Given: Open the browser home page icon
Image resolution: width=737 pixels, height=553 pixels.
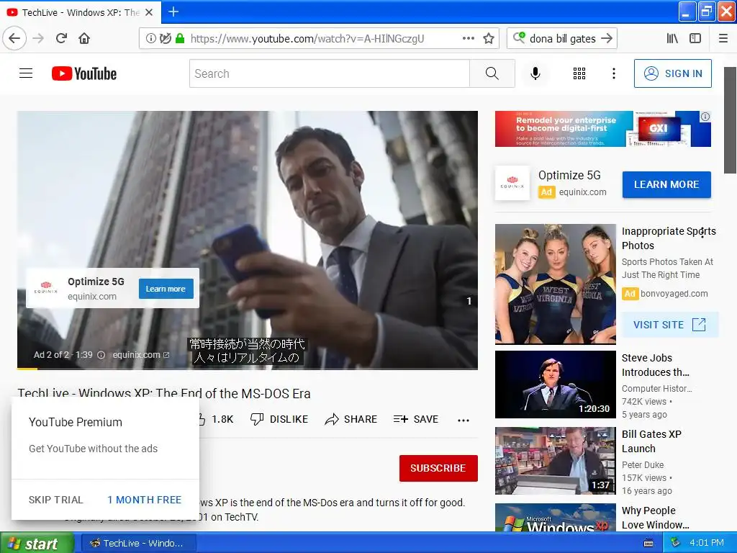Looking at the screenshot, I should point(84,38).
